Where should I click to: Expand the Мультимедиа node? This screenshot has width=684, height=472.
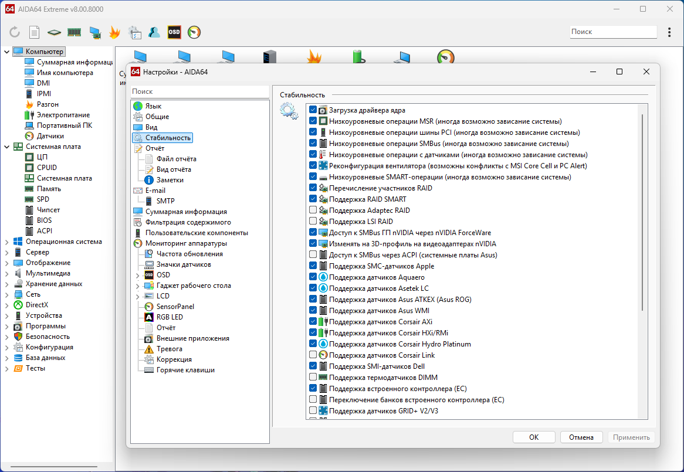coord(6,273)
